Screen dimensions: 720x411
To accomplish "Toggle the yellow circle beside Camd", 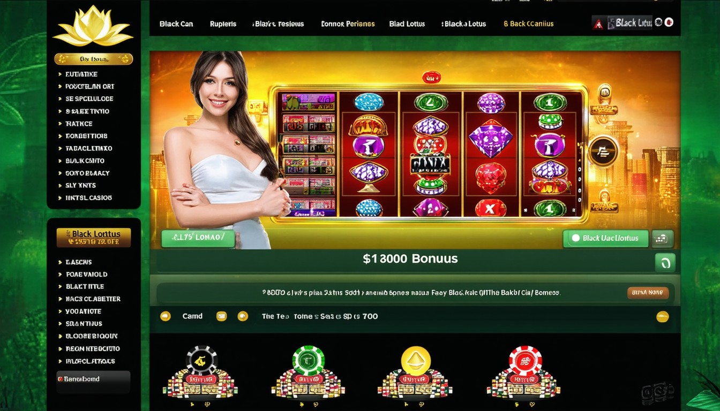I will 166,316.
